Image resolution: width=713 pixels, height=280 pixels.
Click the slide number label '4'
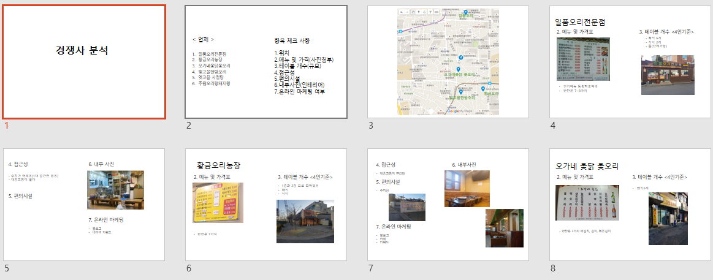tap(553, 126)
